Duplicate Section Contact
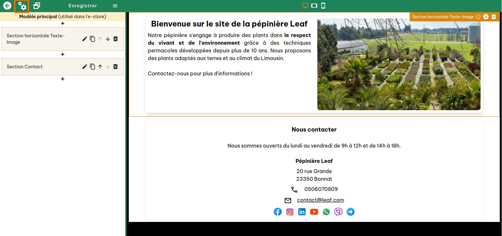 (92, 67)
